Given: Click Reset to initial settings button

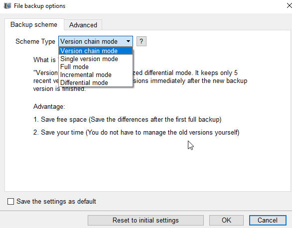Looking at the screenshot, I should [x=146, y=221].
